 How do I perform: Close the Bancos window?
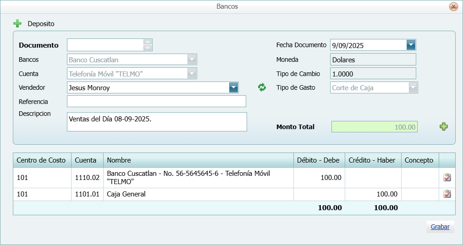(453, 6)
